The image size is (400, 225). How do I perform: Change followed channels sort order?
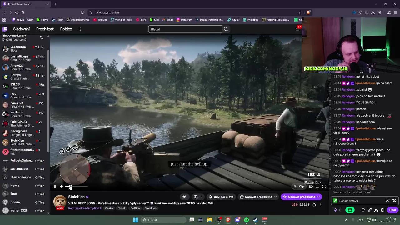pos(41,37)
